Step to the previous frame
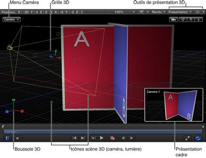The image size is (206, 158). (x=123, y=138)
